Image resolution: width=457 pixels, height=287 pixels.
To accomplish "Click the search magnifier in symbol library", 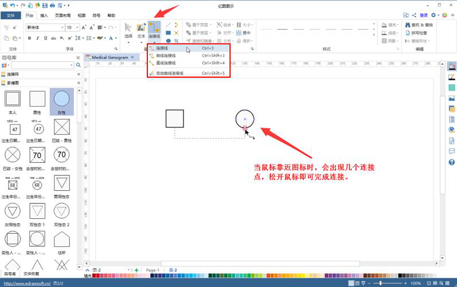I will click(78, 65).
